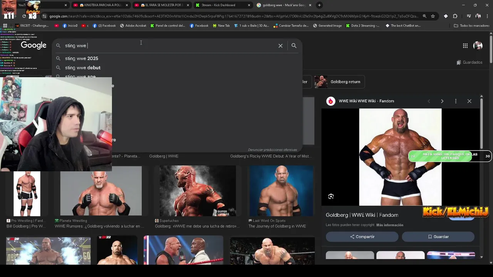Reload the page
This screenshot has width=493, height=277.
coord(24,16)
